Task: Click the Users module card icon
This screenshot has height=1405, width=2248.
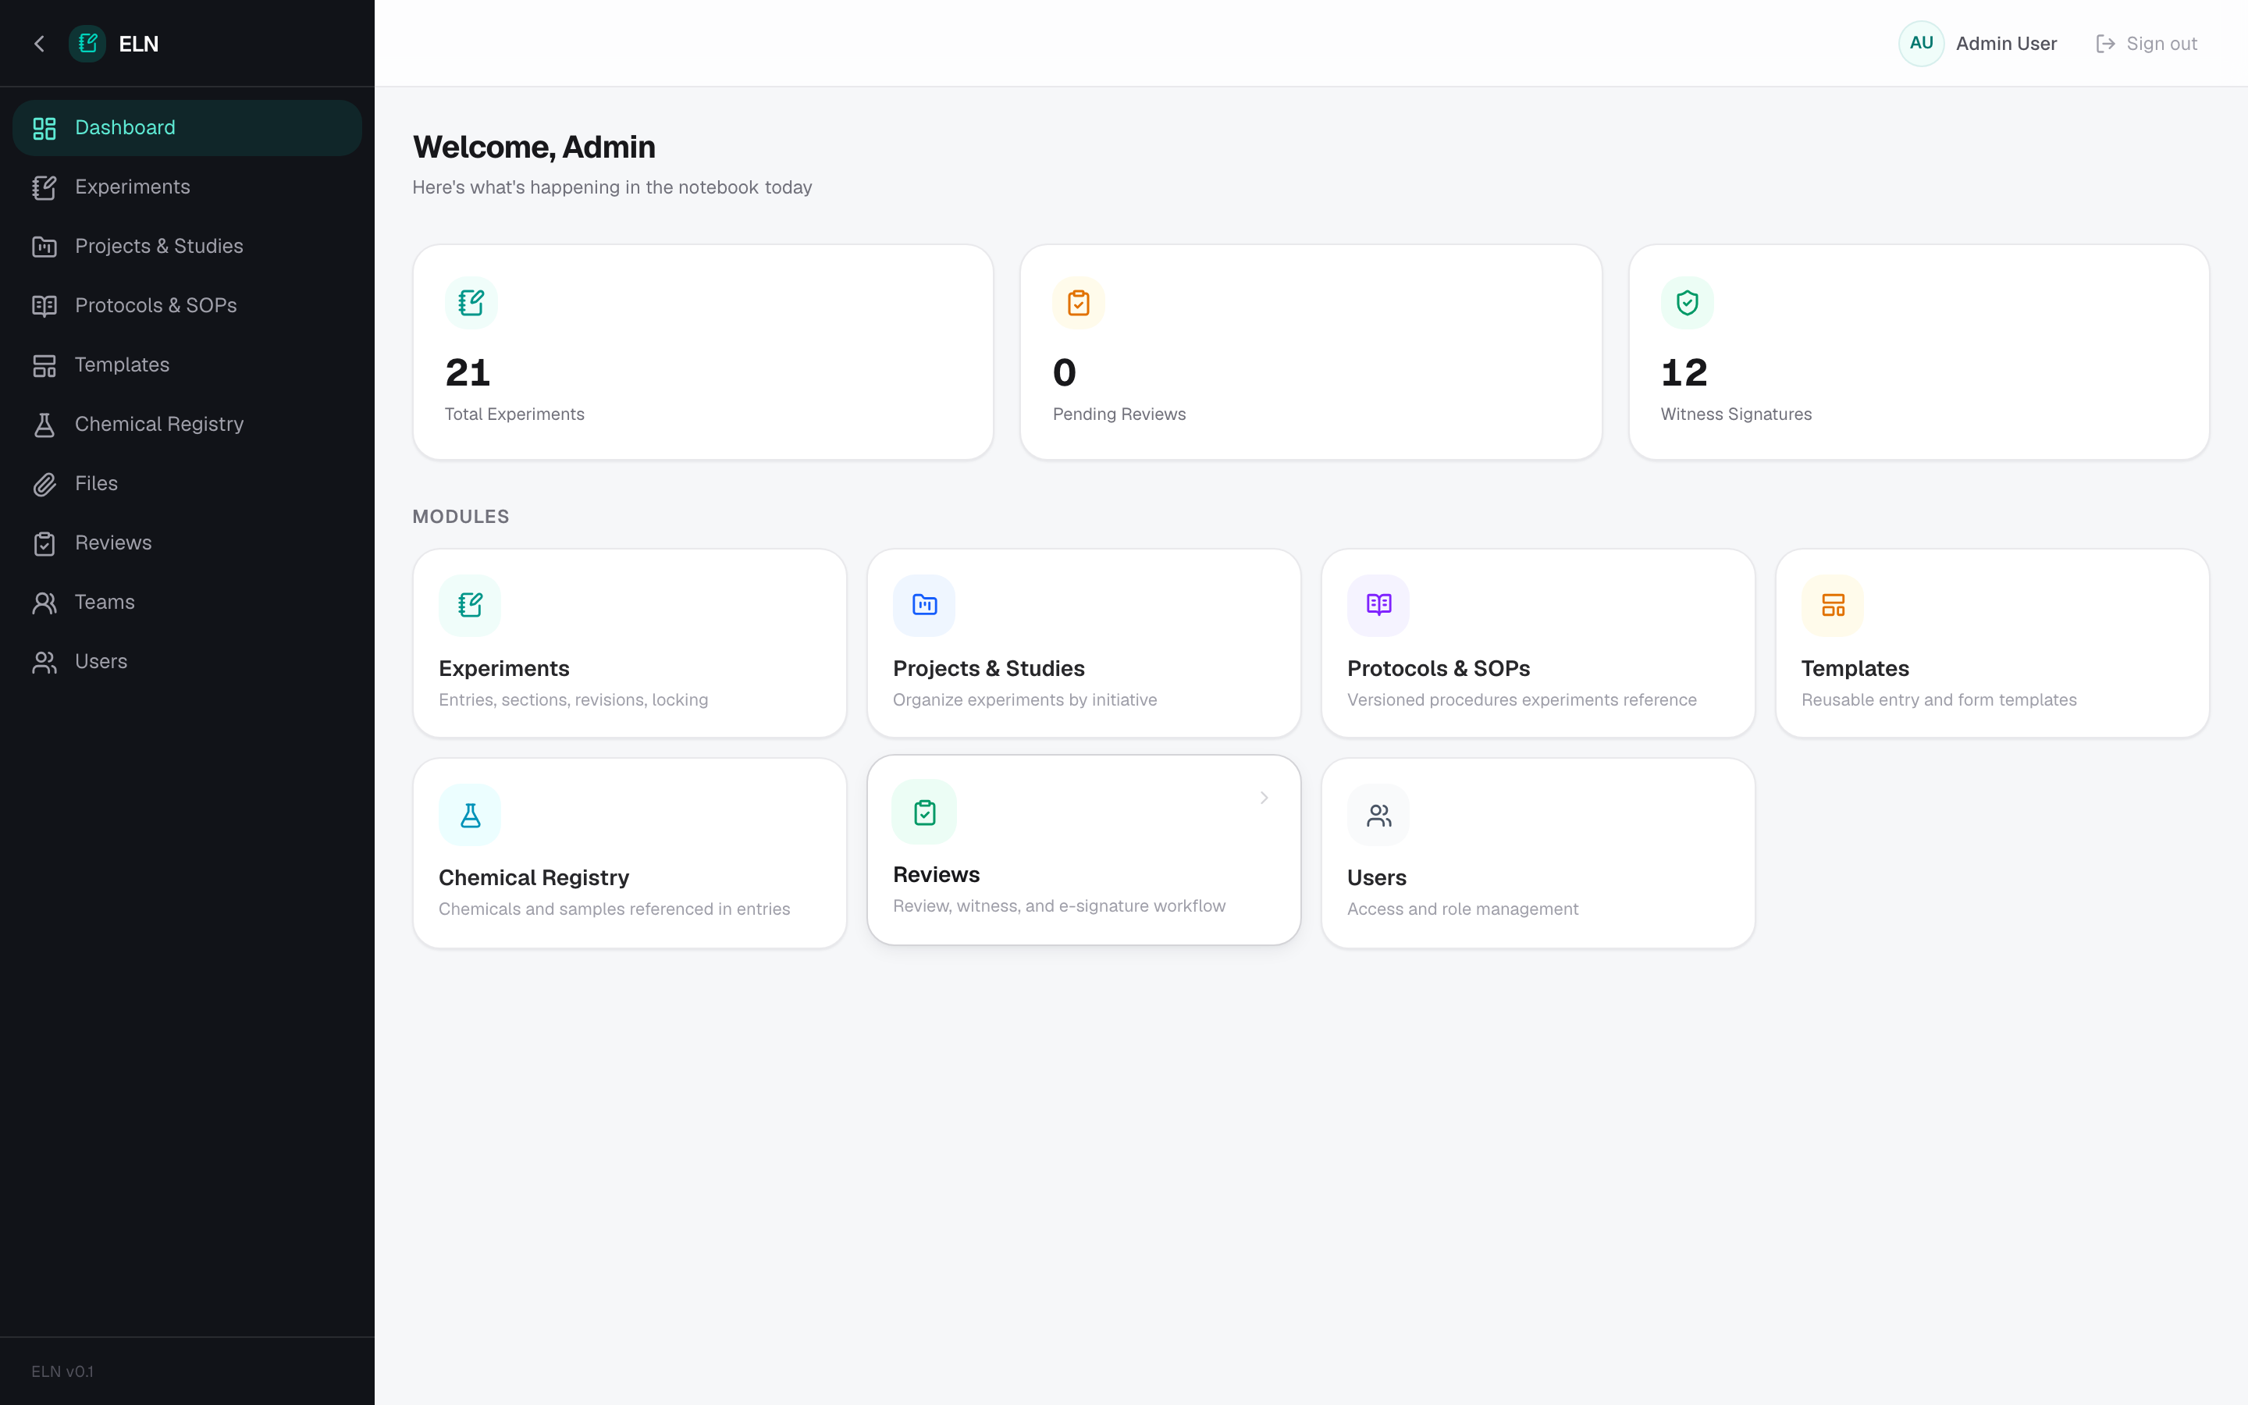Action: click(1378, 815)
